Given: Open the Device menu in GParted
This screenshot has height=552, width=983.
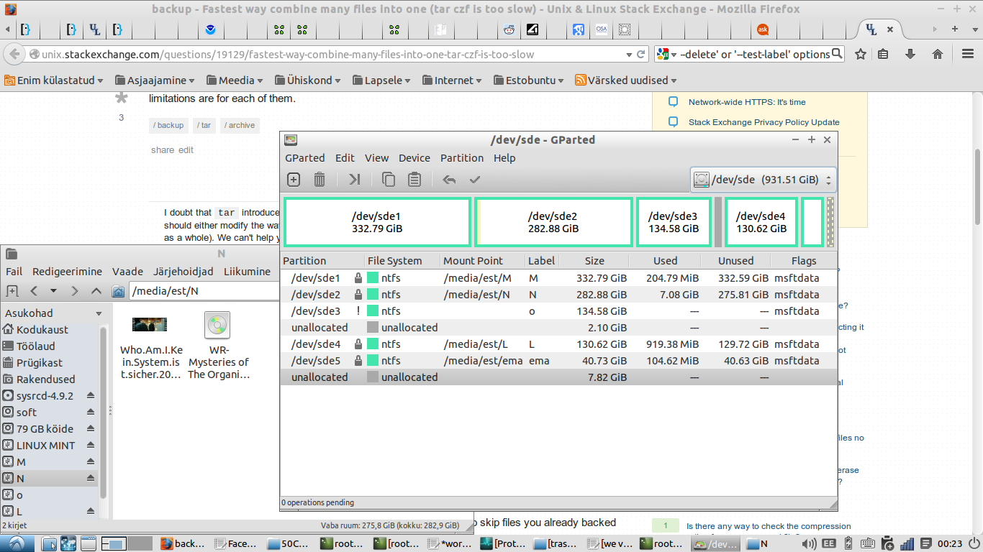Looking at the screenshot, I should tap(414, 158).
